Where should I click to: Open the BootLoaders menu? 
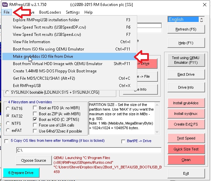pyautogui.click(x=50, y=12)
